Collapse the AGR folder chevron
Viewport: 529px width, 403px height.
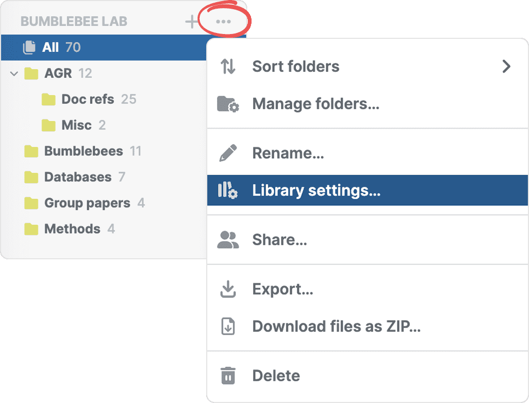click(x=14, y=73)
